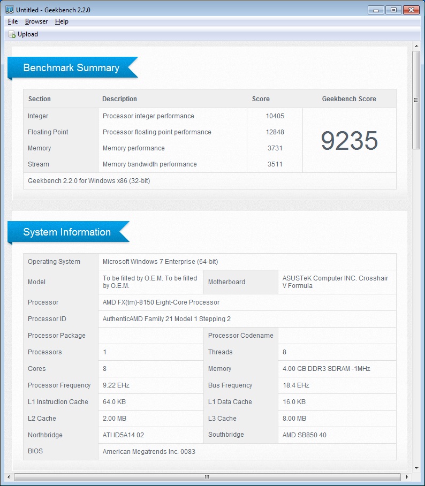This screenshot has width=425, height=486.
Task: Close the Geekbench window
Action: 411,10
